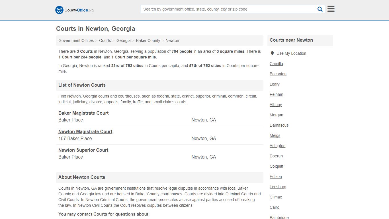Image resolution: width=389 pixels, height=219 pixels.
Task: Select You may contact Courts for questions text
Action: (104, 214)
